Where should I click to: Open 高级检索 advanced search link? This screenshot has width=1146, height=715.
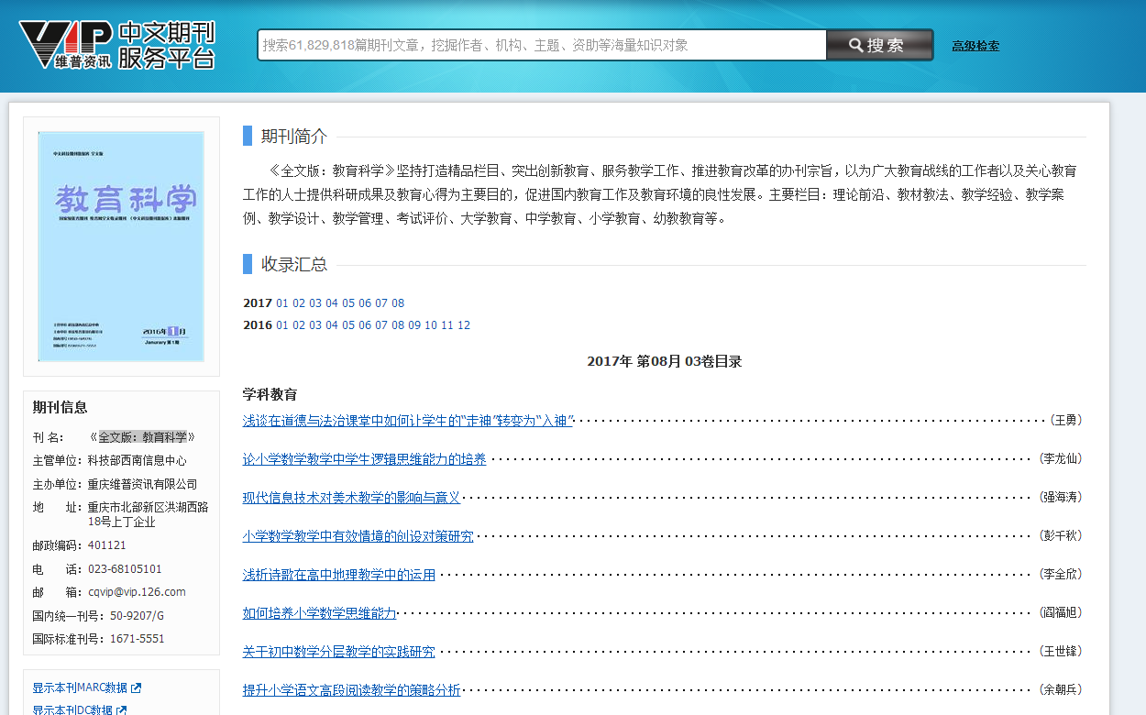[975, 46]
